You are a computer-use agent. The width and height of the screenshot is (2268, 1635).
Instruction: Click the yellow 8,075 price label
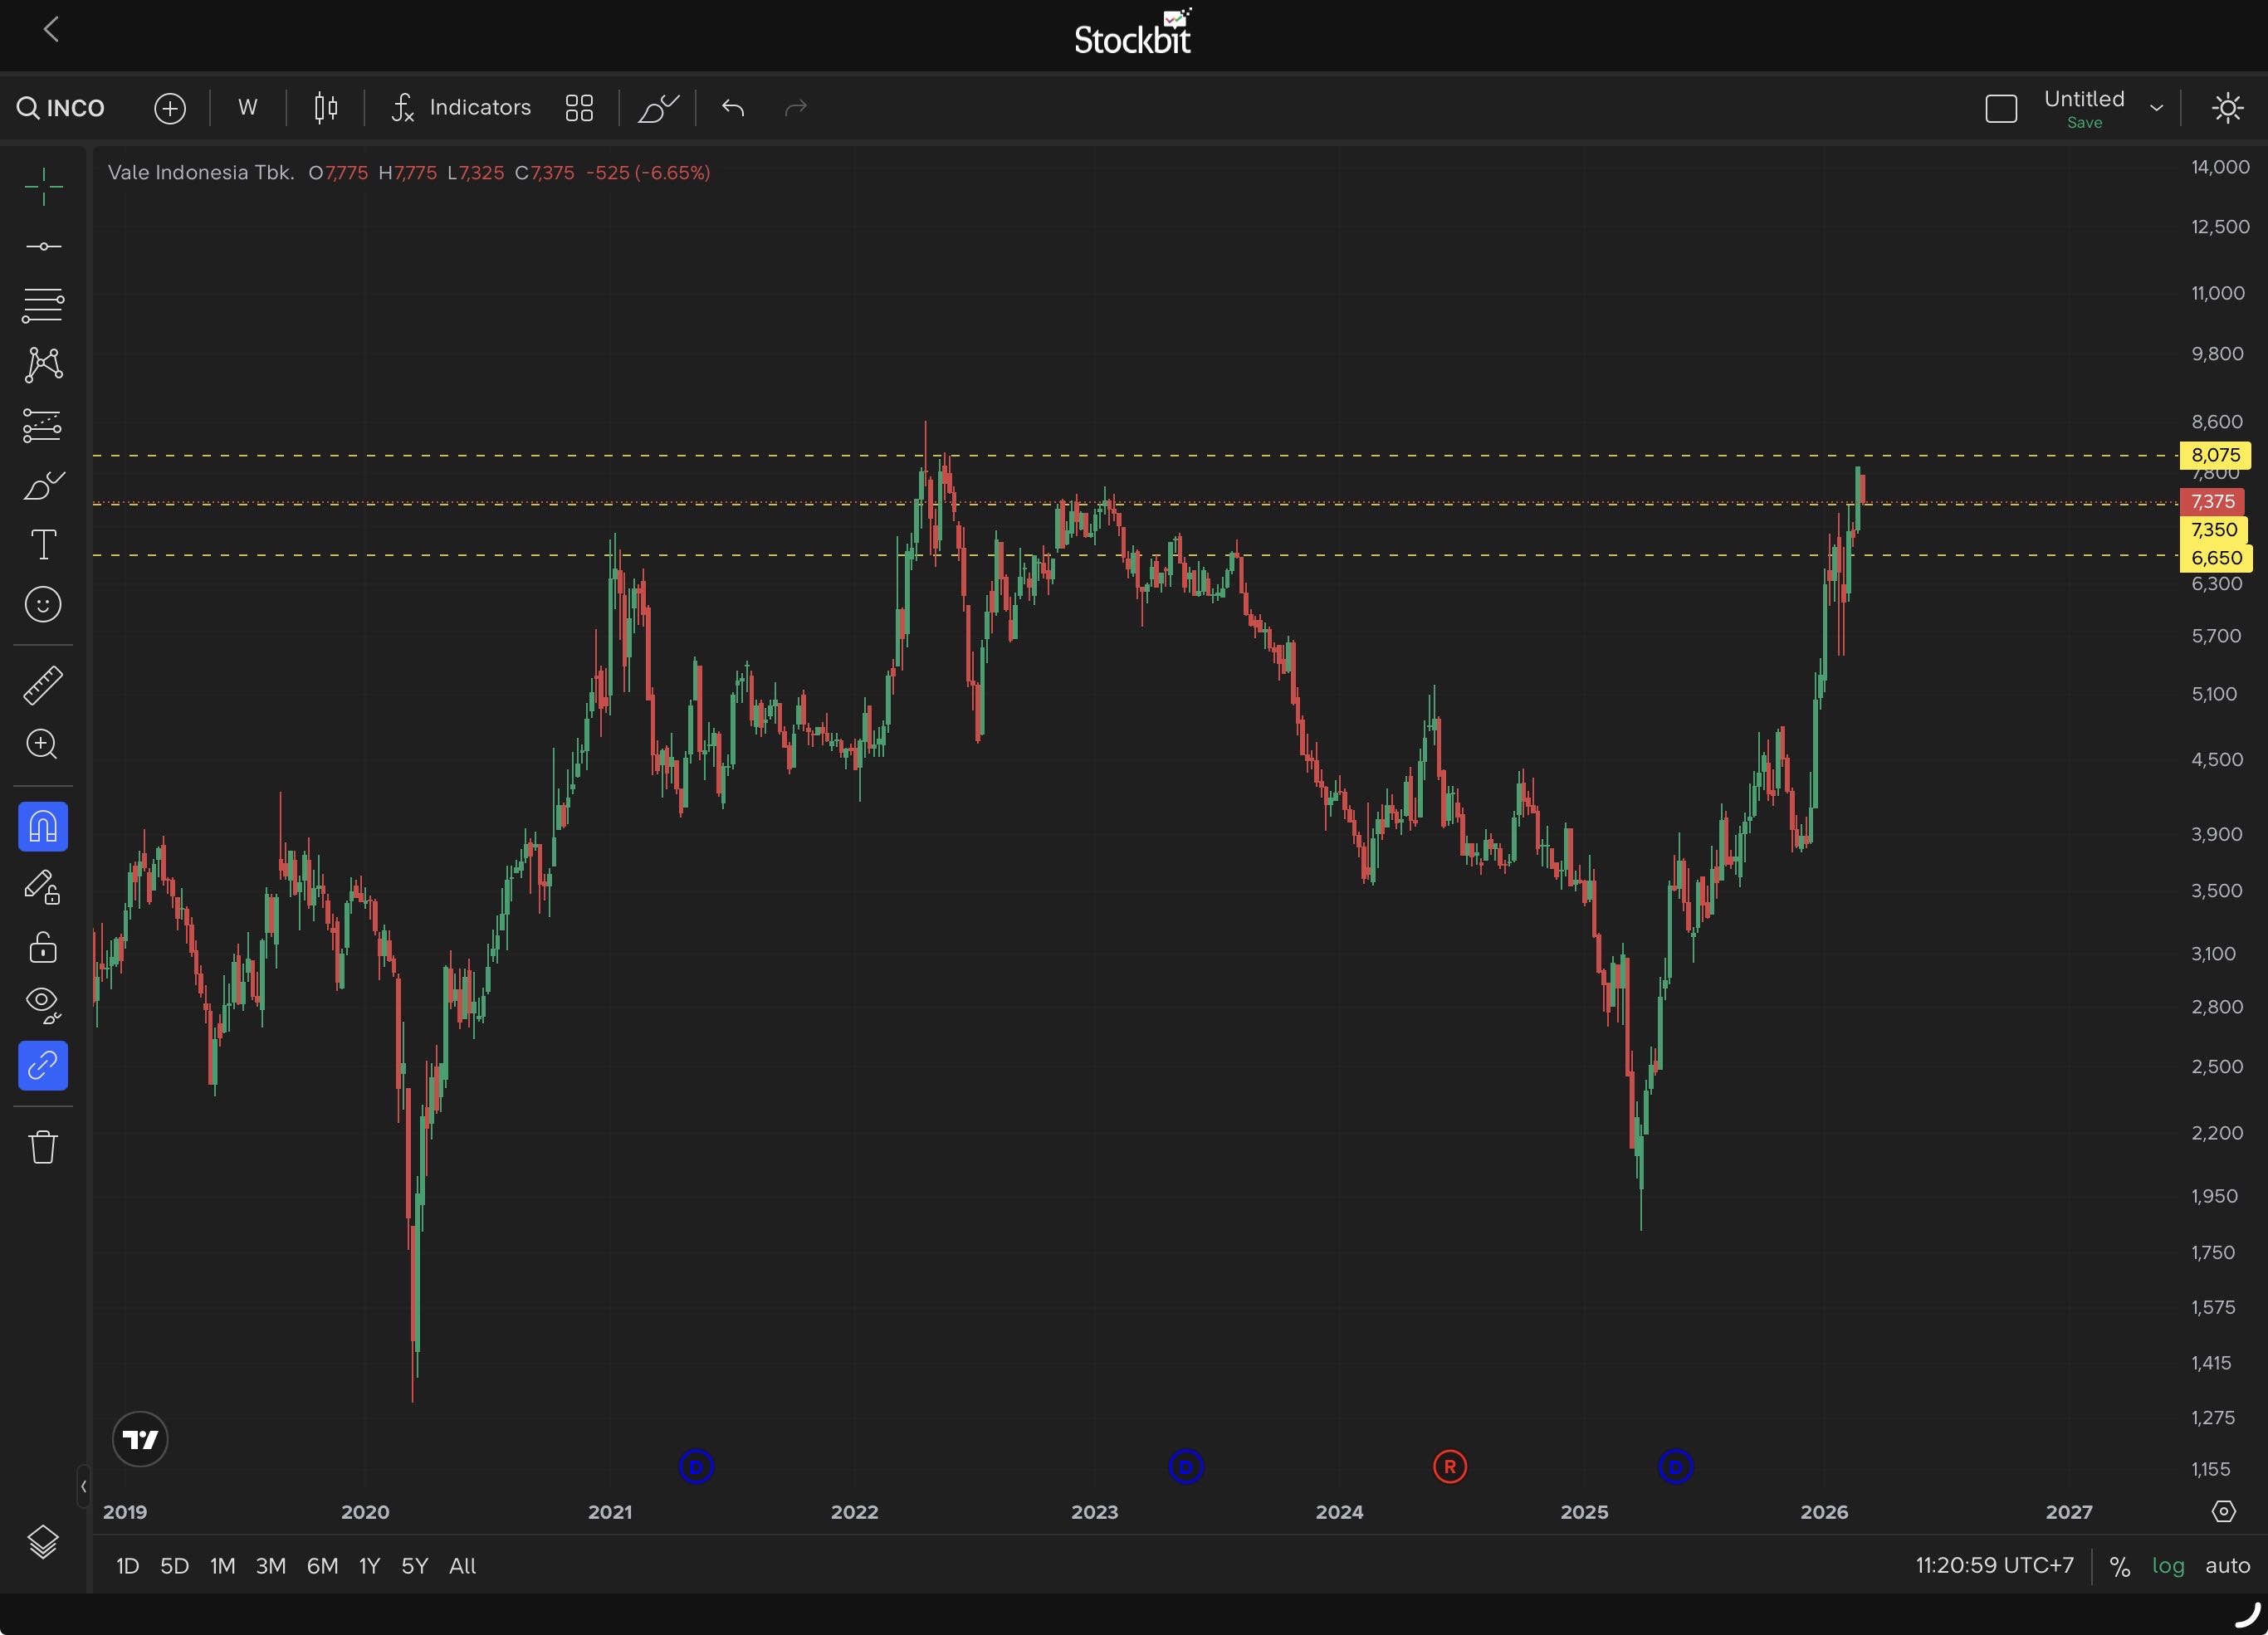[2214, 455]
